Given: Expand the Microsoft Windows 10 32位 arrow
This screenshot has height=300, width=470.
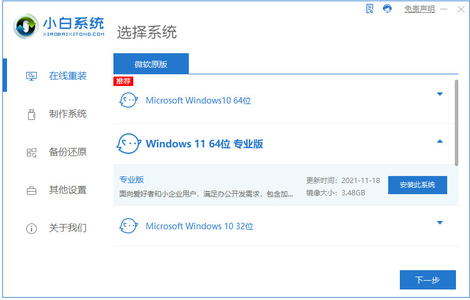Looking at the screenshot, I should click(x=440, y=223).
